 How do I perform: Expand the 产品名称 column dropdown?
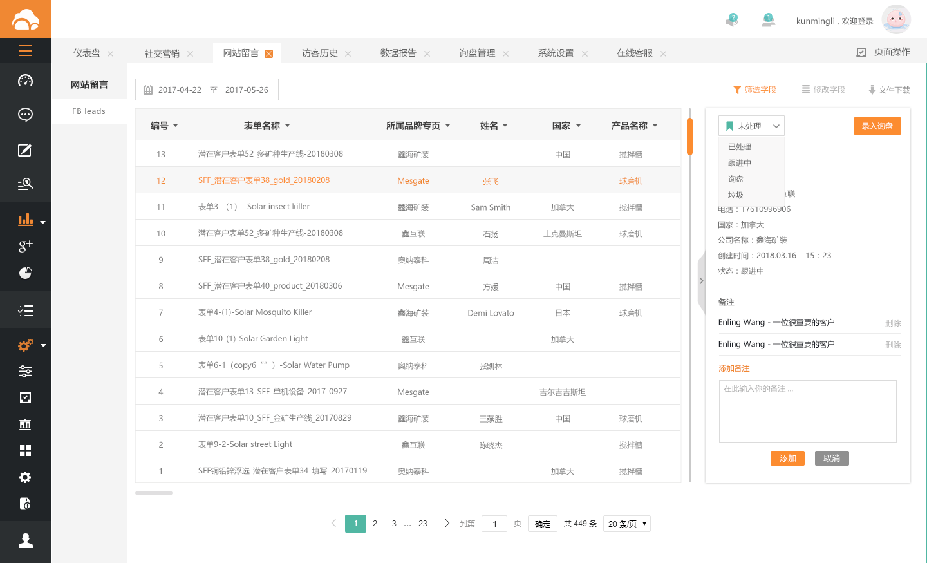(655, 126)
